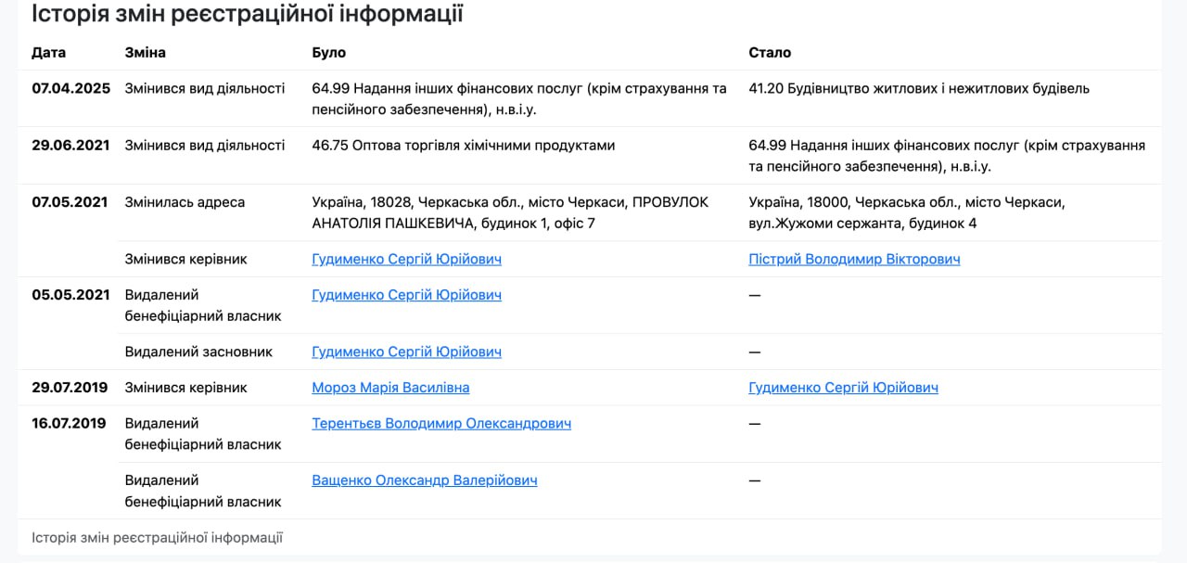The height and width of the screenshot is (563, 1187).
Task: Open Гудименко link in 05.05.2021 beneficiary owner row
Action: coord(406,295)
